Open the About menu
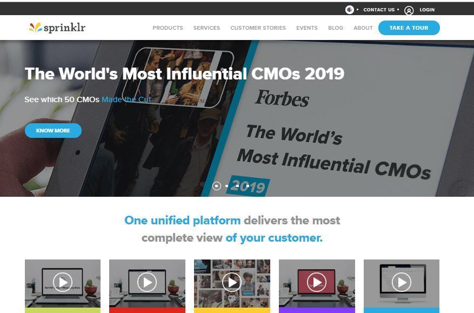The width and height of the screenshot is (474, 313). click(363, 28)
